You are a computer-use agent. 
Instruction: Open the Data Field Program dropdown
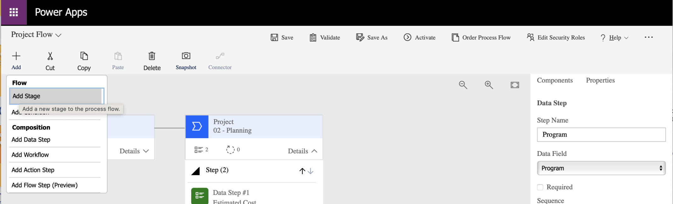point(601,168)
